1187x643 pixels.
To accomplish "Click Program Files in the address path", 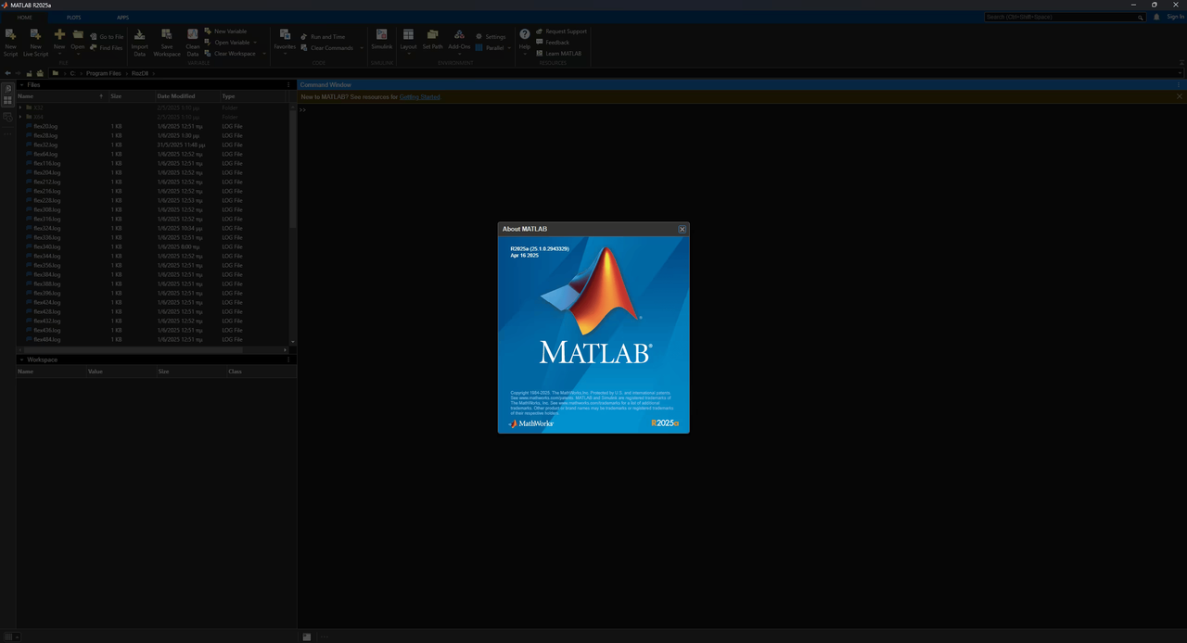I will tap(104, 73).
